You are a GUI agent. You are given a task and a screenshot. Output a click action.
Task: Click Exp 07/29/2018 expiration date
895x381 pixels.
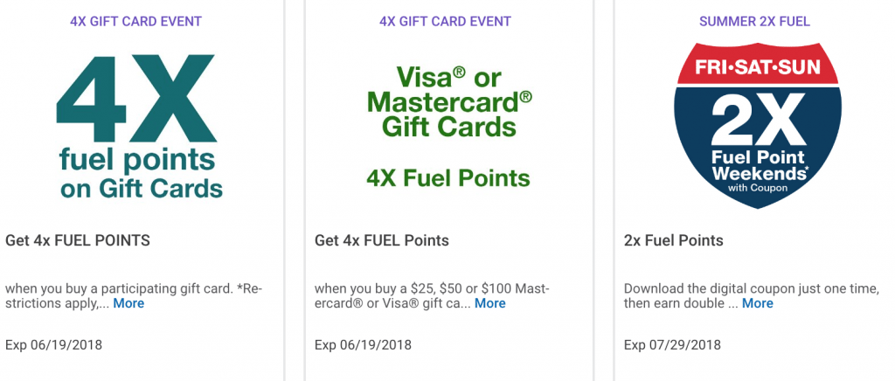(x=672, y=345)
